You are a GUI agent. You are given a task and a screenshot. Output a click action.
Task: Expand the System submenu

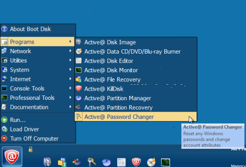point(37,70)
